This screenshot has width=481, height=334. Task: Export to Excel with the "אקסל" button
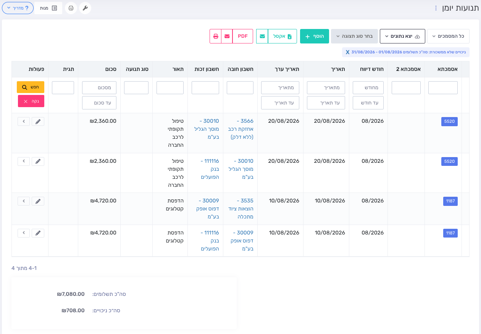[x=282, y=36]
